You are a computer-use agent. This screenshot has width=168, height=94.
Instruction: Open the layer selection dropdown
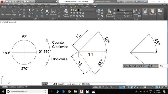click(x=94, y=10)
